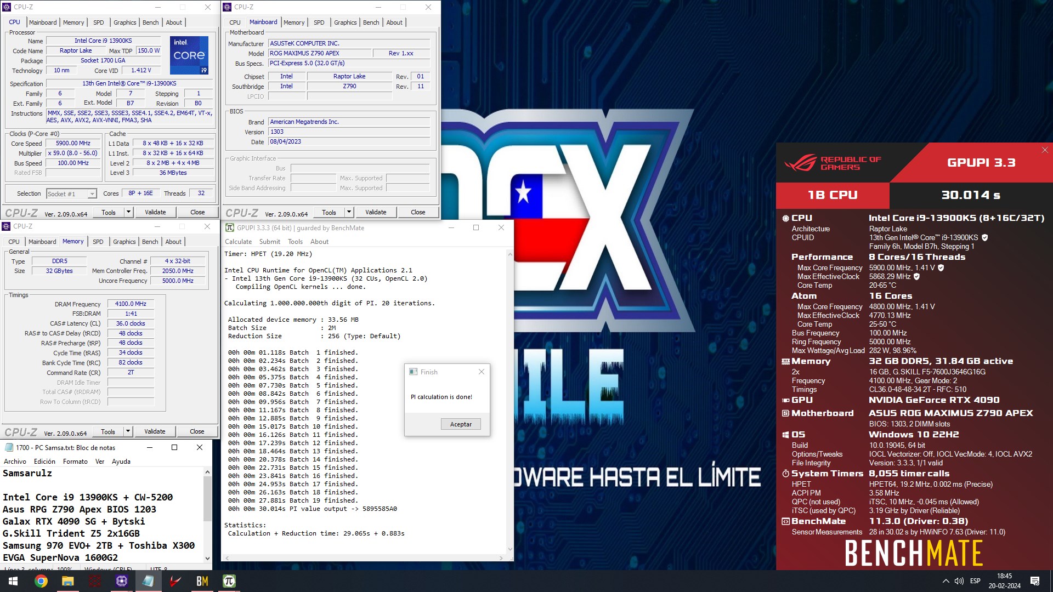Click CPU-Z icon in top-left window title
The height and width of the screenshot is (592, 1053).
tap(7, 7)
